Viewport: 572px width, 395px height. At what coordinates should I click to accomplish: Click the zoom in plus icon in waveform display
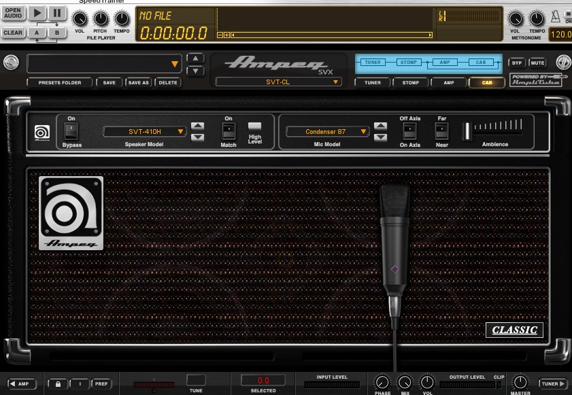coord(226,35)
